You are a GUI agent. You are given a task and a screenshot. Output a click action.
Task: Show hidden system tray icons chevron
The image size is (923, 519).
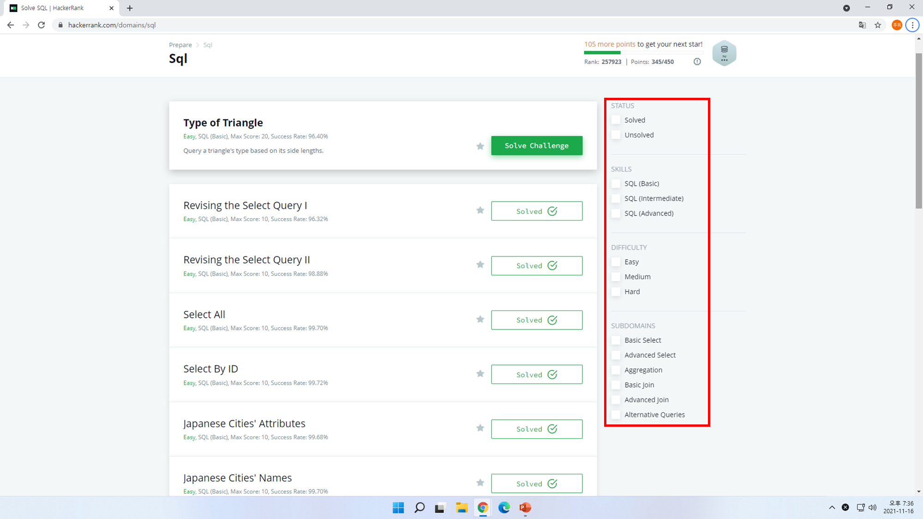[832, 507]
